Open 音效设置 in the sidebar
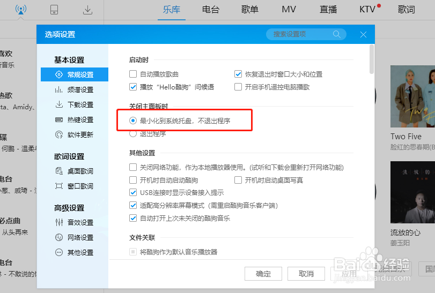 click(75, 222)
